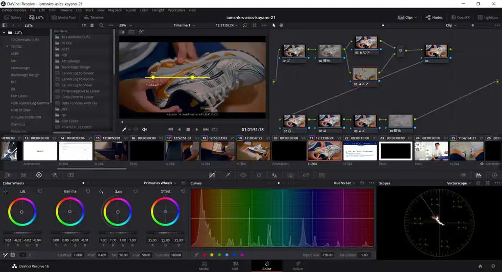The width and height of the screenshot is (502, 272).
Task: Collapse the LUTs root folder
Action: (4, 33)
